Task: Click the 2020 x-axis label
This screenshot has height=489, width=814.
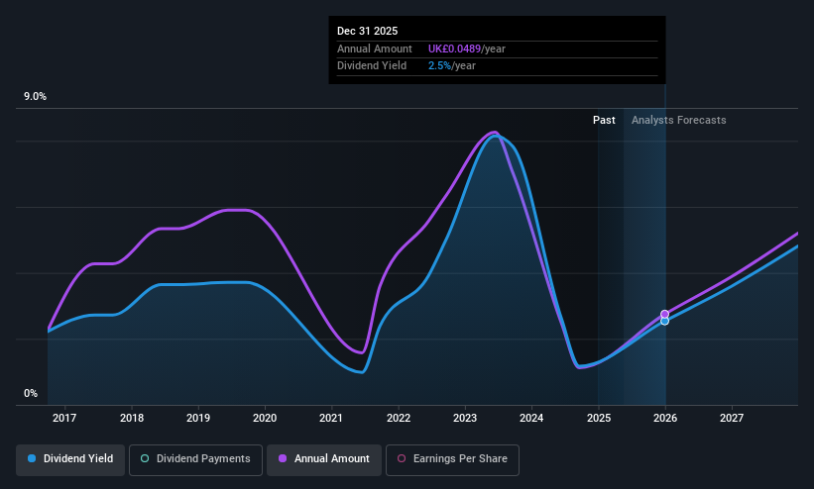Action: (x=265, y=418)
